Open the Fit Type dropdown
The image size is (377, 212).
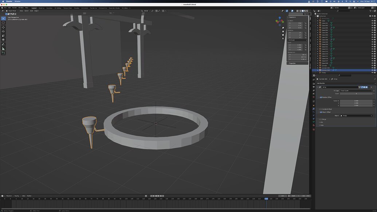[x=356, y=91]
